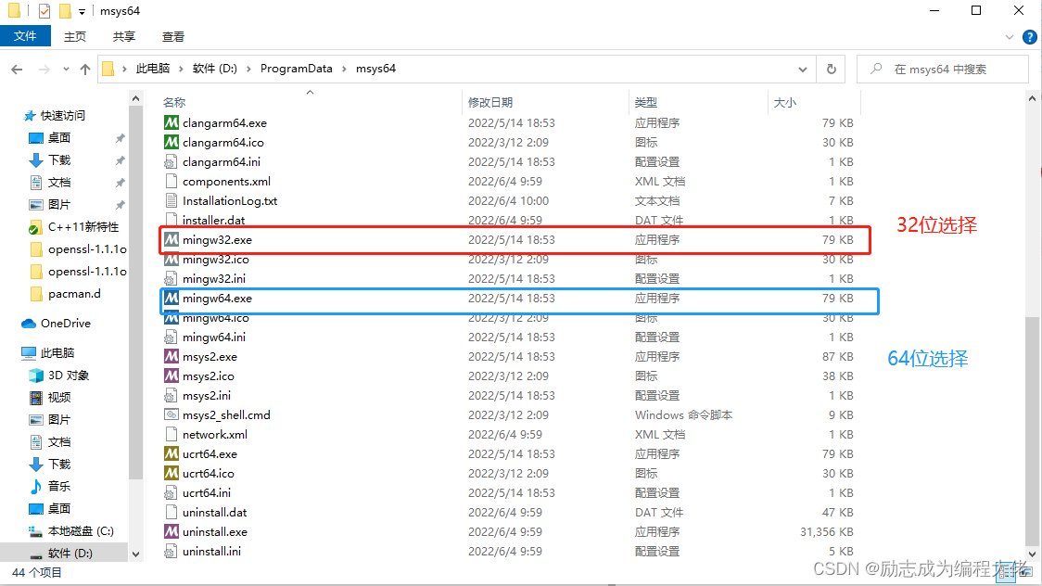Click the mingw64.ini file icon
The width and height of the screenshot is (1042, 586).
[172, 337]
